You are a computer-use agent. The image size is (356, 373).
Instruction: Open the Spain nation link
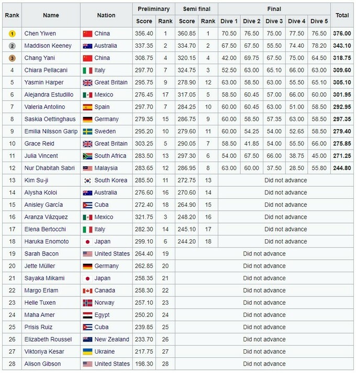coord(103,107)
